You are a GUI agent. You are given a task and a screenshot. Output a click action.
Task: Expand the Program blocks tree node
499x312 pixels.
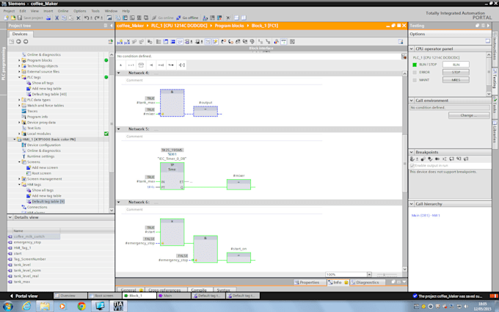point(20,60)
